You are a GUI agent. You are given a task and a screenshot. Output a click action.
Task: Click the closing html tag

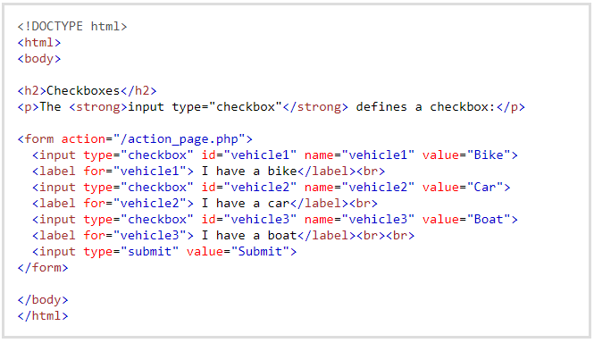tap(43, 315)
